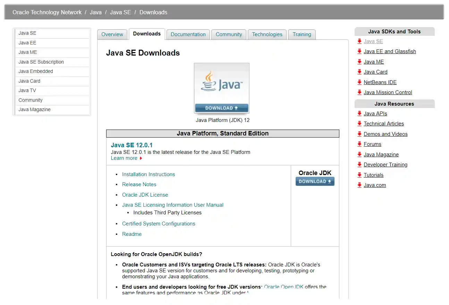Click download icon beside NetBeans IDE
Image resolution: width=449 pixels, height=305 pixels.
point(359,82)
